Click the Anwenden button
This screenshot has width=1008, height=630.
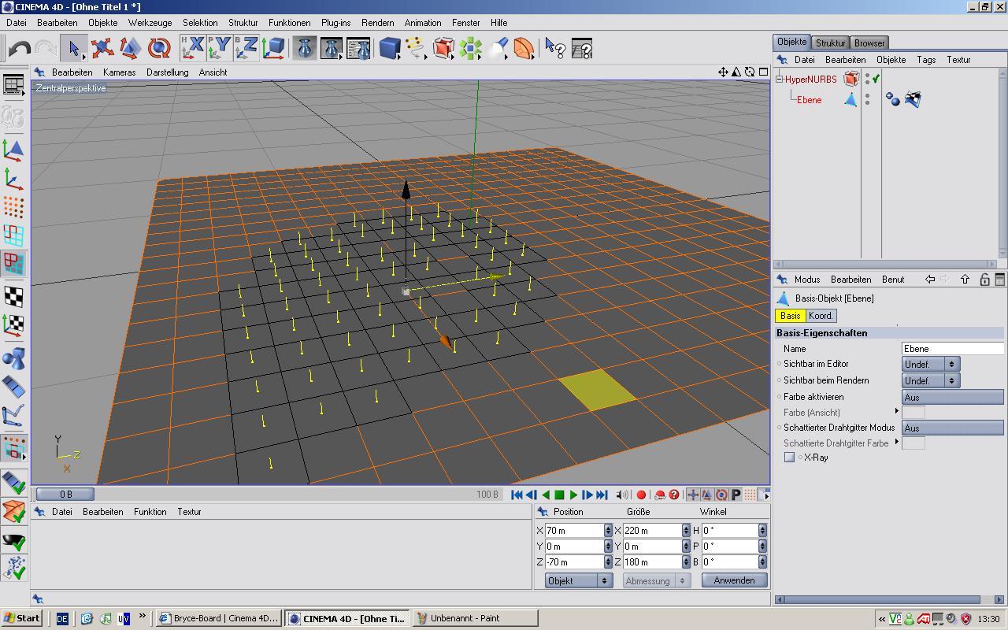(734, 580)
